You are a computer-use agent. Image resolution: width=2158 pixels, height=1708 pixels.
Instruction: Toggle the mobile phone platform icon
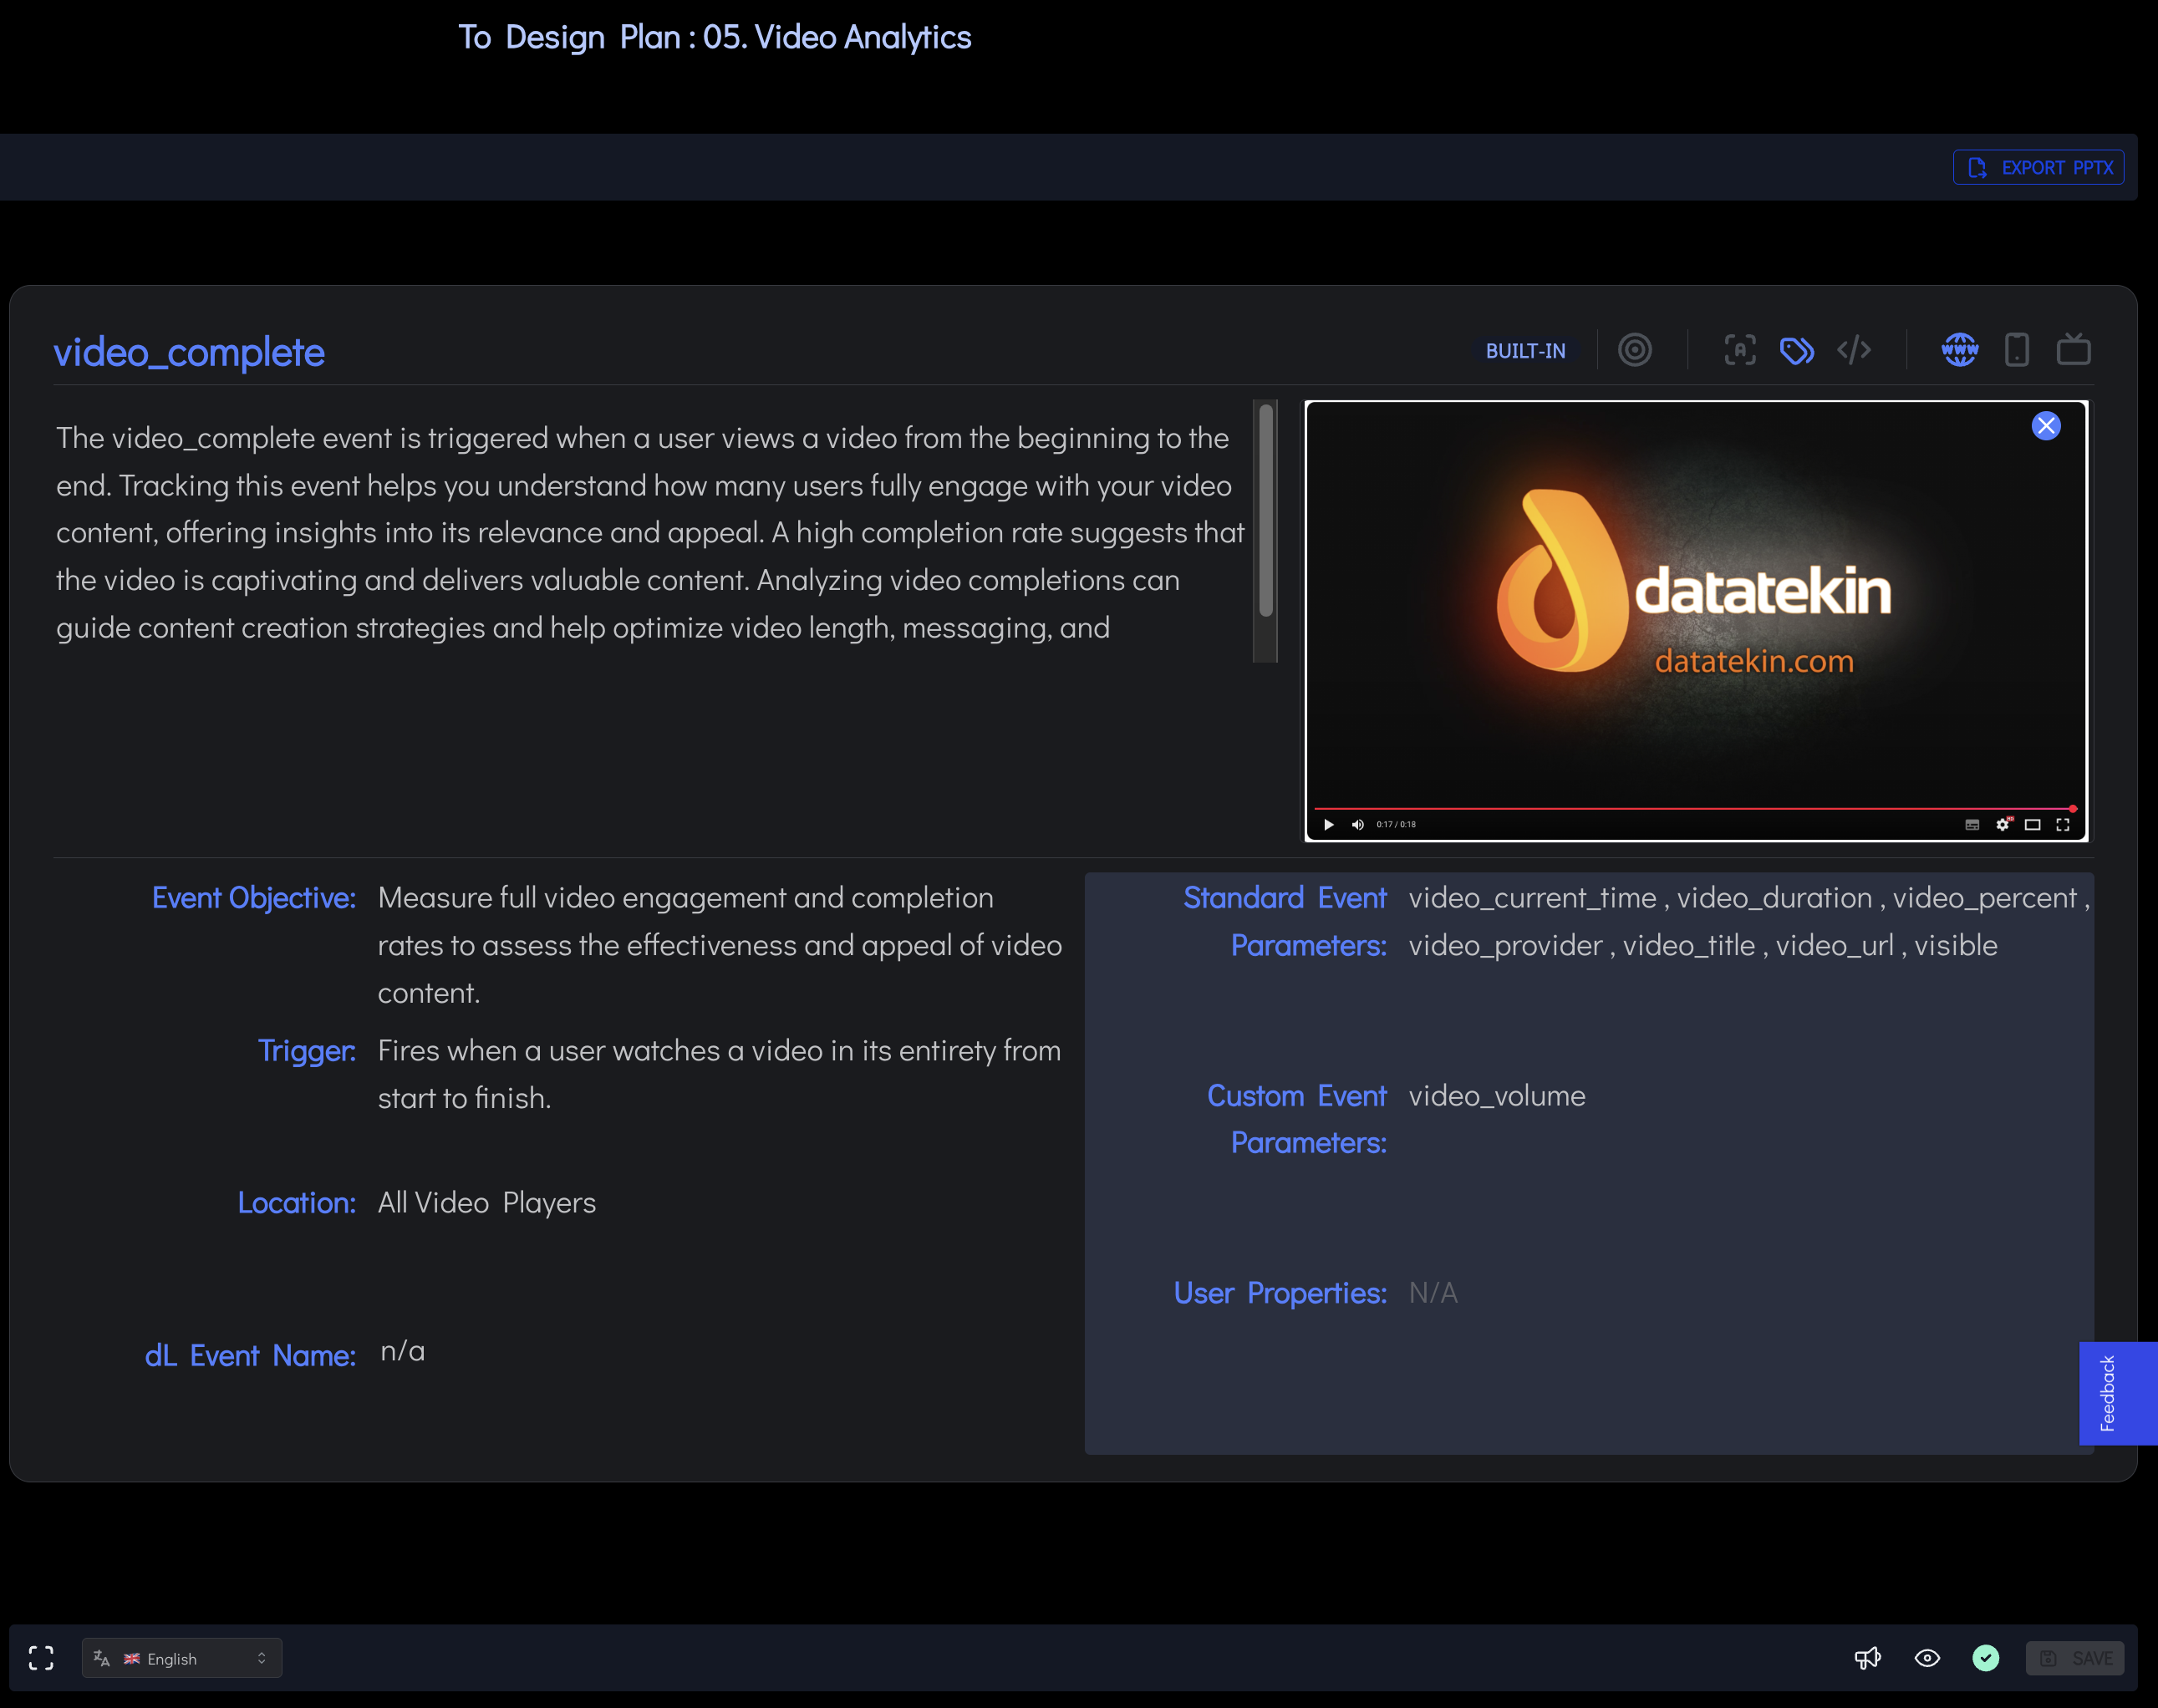click(2016, 350)
